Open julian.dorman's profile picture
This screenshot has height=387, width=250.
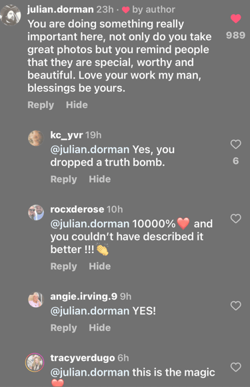(x=11, y=15)
